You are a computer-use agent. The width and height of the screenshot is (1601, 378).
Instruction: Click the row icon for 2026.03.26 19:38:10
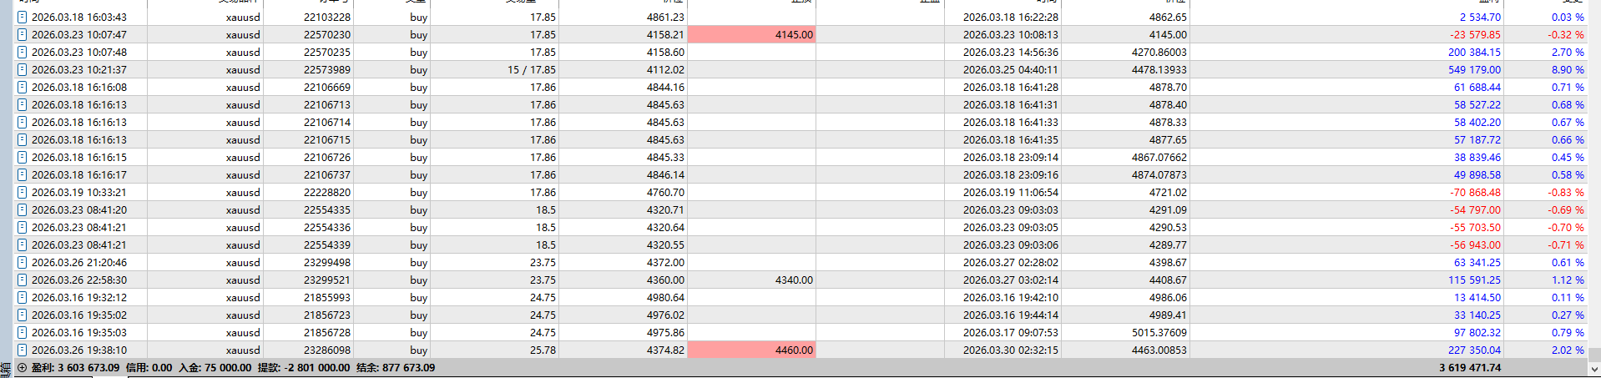point(22,350)
